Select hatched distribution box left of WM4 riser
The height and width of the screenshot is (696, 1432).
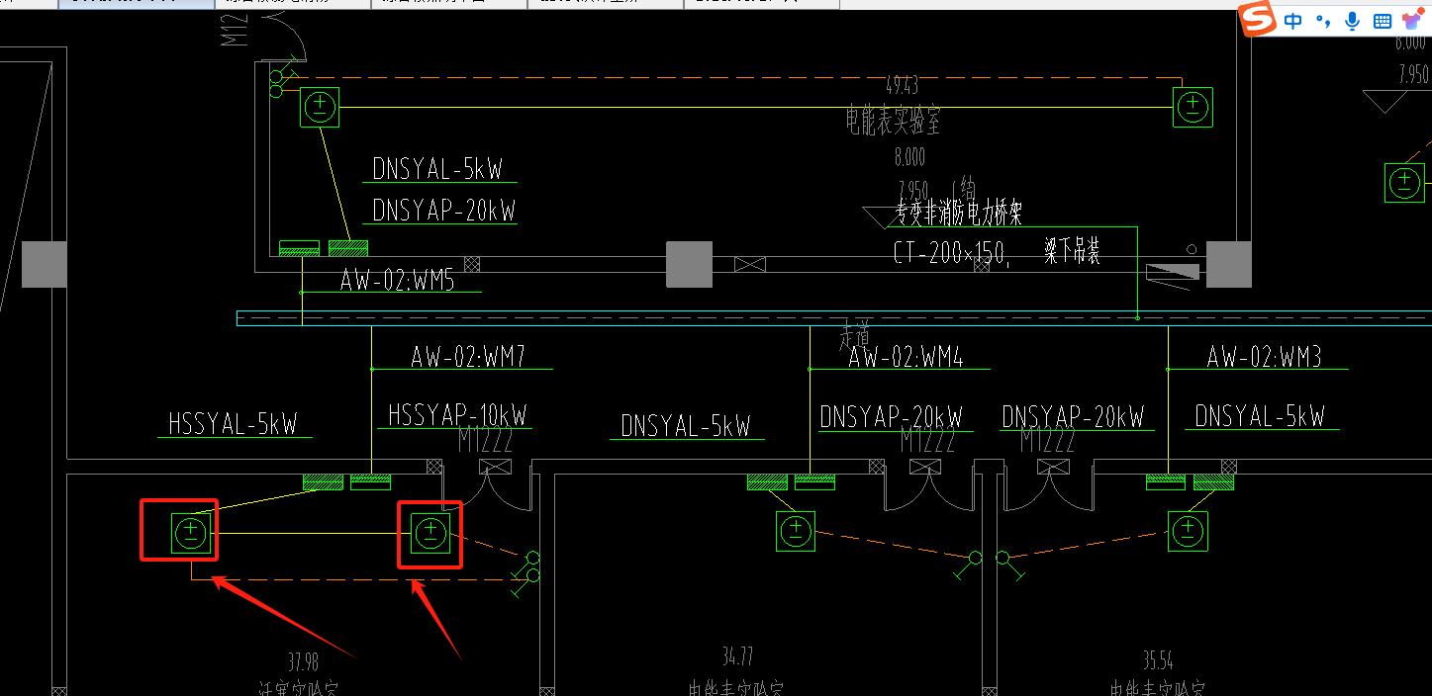pos(767,481)
